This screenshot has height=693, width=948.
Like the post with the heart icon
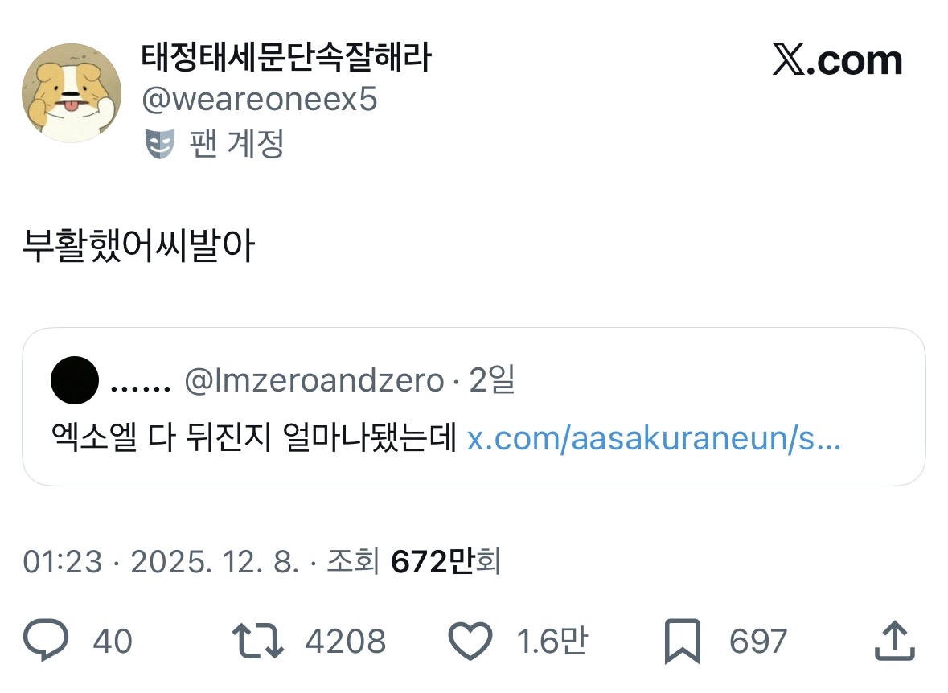coord(469,642)
